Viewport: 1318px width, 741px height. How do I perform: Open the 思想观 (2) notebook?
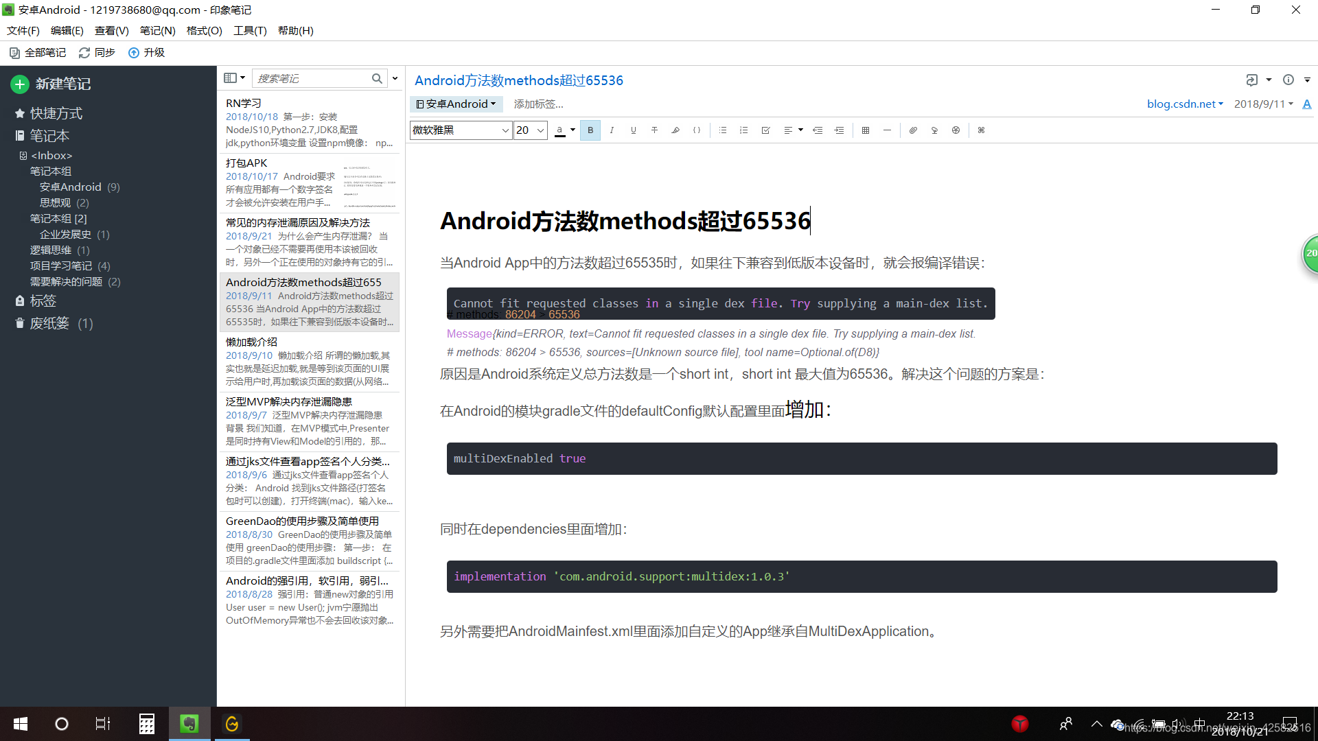tap(64, 202)
